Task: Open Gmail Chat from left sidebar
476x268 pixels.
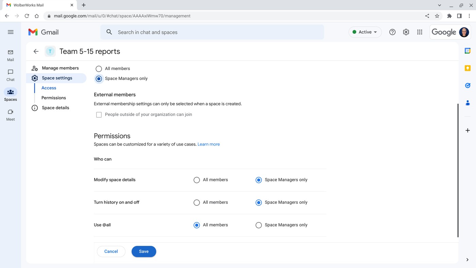Action: coord(10,75)
